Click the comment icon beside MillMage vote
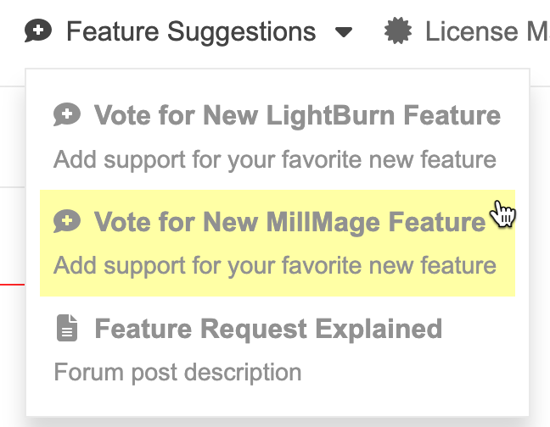 click(67, 222)
